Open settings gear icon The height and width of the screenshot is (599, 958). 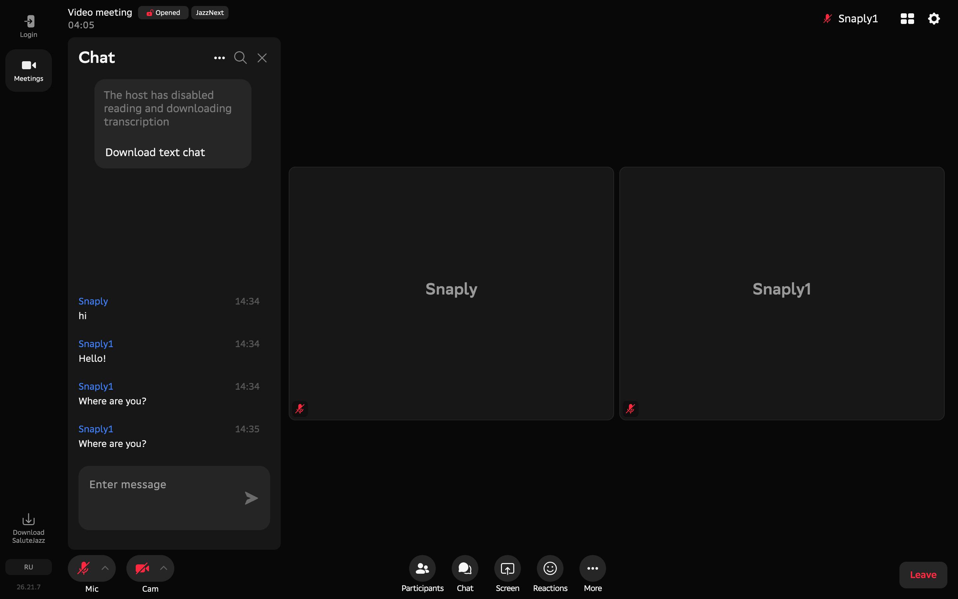pyautogui.click(x=934, y=19)
